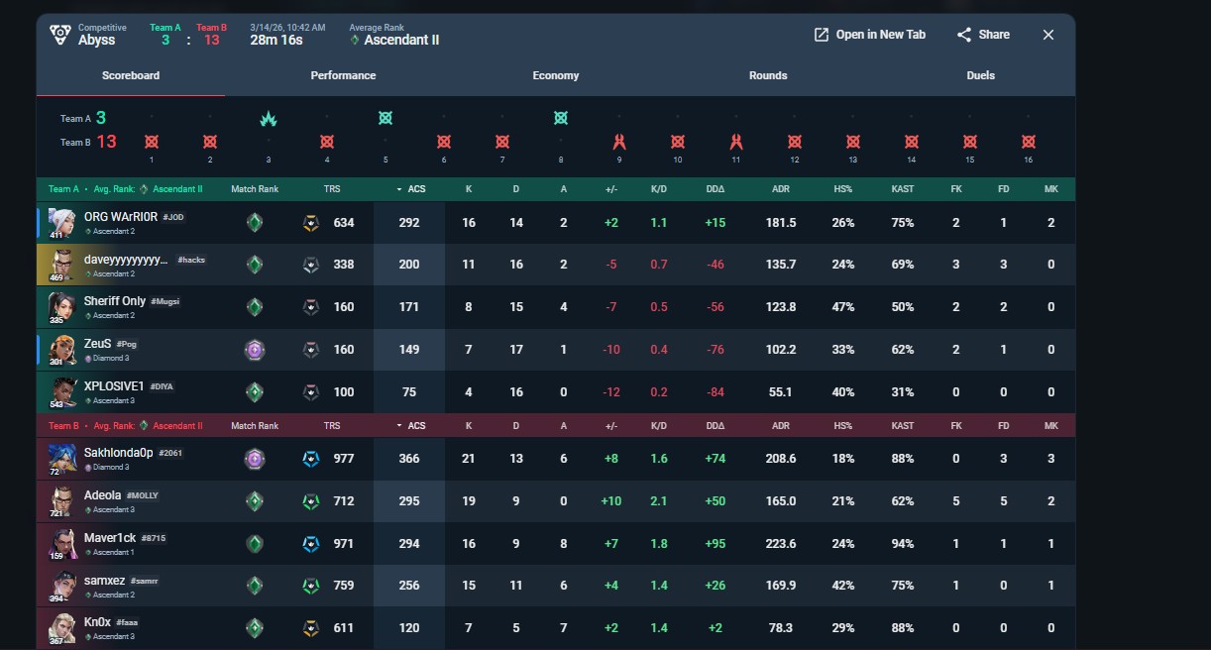Click samxez agent avatar
The height and width of the screenshot is (650, 1211).
point(61,586)
